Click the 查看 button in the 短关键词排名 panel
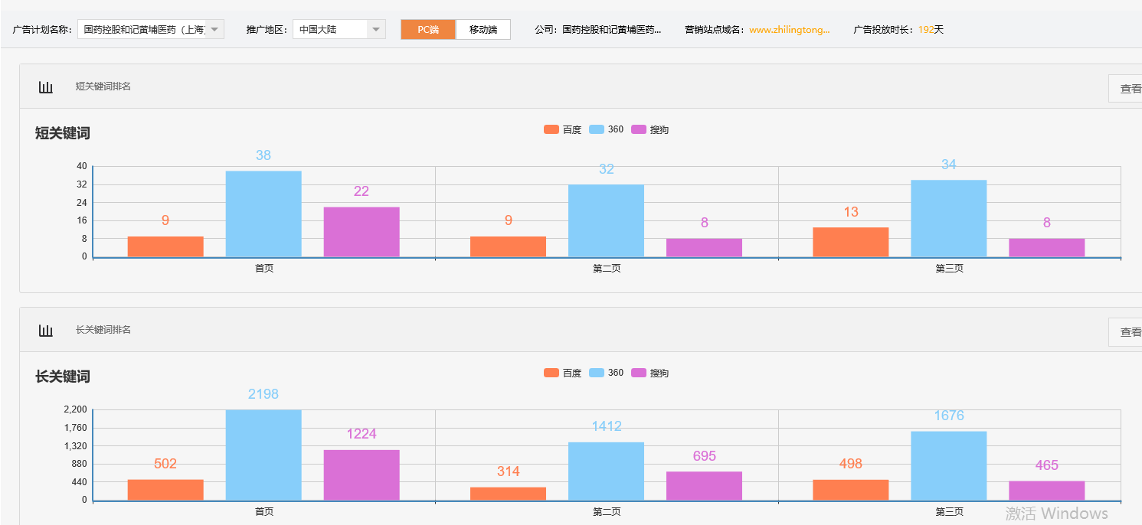The width and height of the screenshot is (1142, 525). click(1128, 89)
